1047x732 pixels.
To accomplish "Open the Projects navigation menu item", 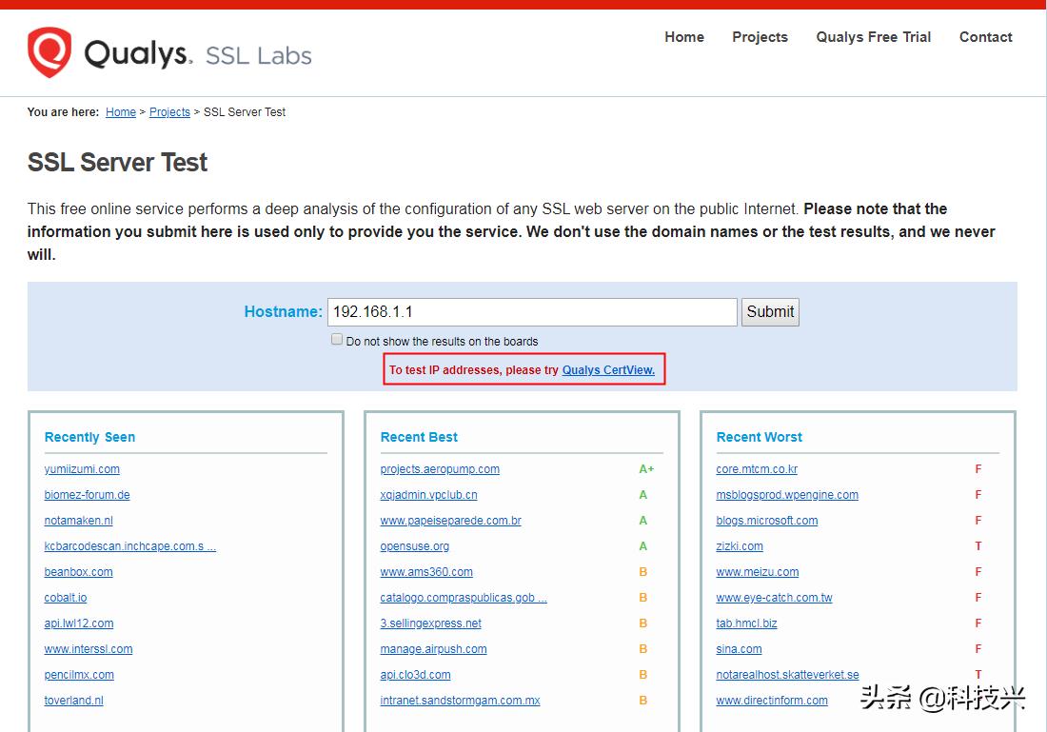I will 760,37.
